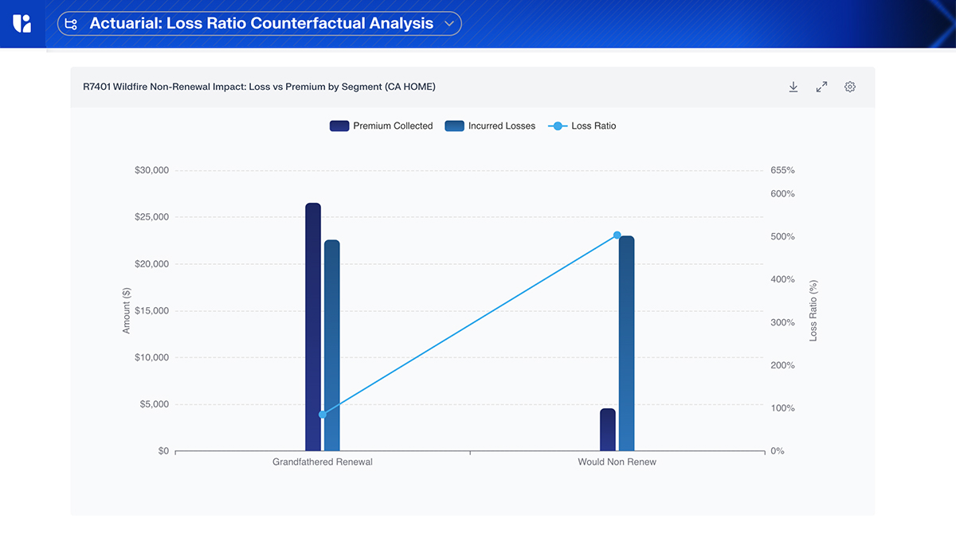Click the 400% right axis value

pyautogui.click(x=782, y=279)
